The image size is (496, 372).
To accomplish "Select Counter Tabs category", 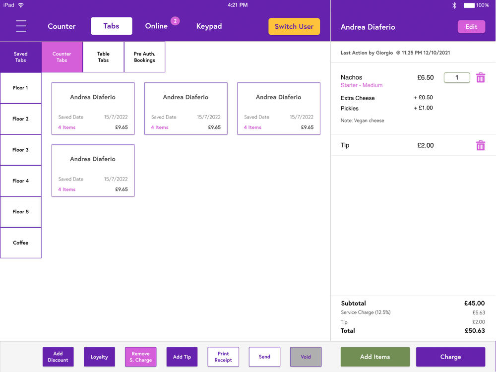I will coord(62,57).
